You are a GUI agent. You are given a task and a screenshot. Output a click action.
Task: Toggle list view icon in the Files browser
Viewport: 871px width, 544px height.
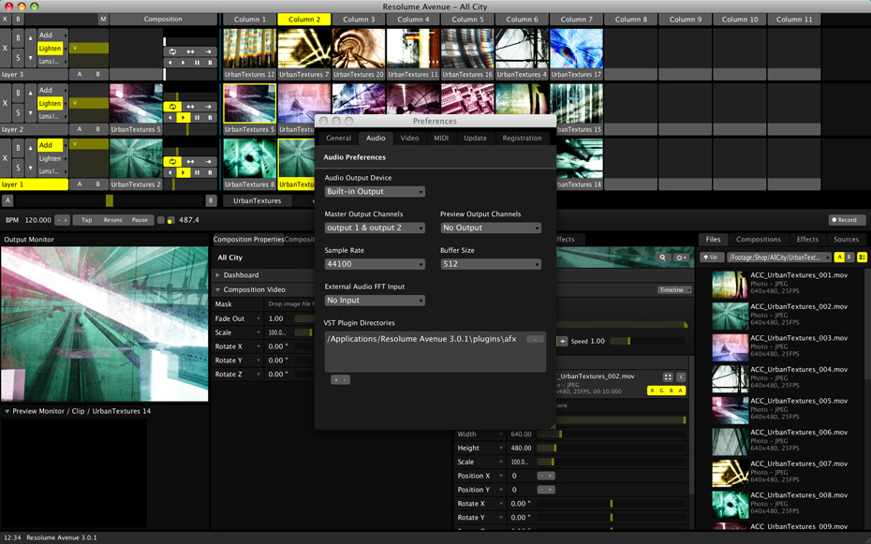coord(863,257)
